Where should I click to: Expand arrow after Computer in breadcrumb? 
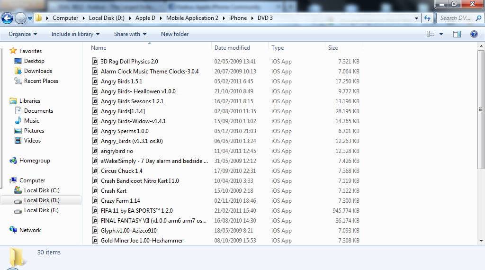tap(84, 18)
